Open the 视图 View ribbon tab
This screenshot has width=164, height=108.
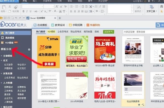click(x=80, y=1)
